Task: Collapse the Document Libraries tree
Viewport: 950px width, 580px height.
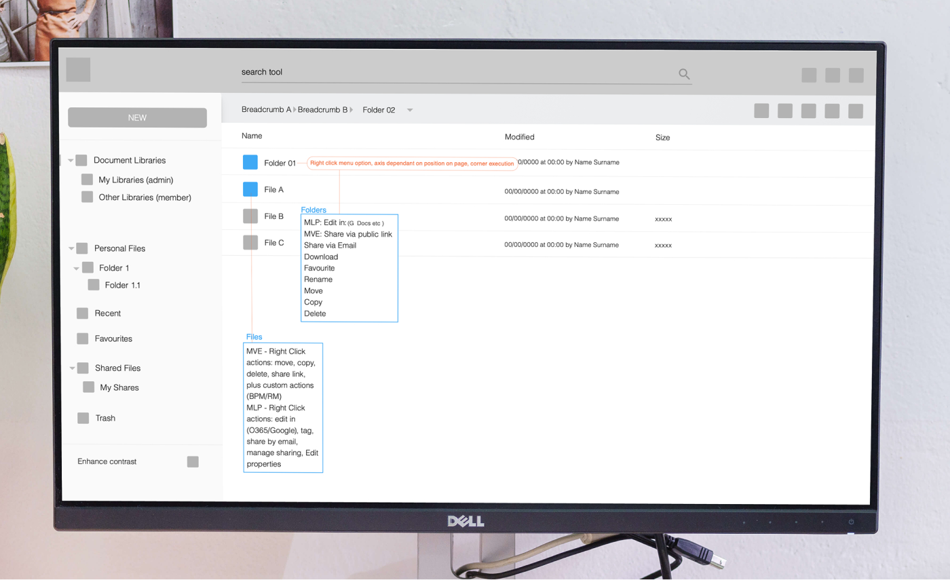Action: 71,161
